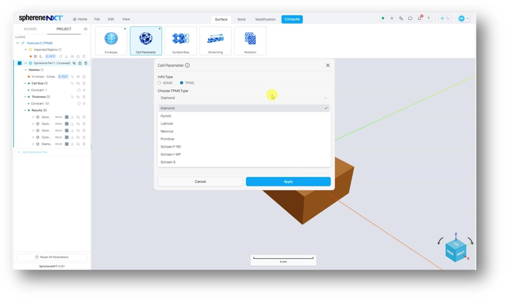Rotate view with left arrow near cube

pyautogui.click(x=441, y=241)
